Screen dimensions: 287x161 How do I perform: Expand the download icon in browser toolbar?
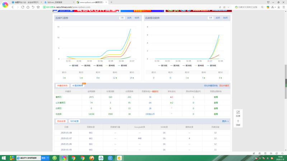tap(279, 7)
